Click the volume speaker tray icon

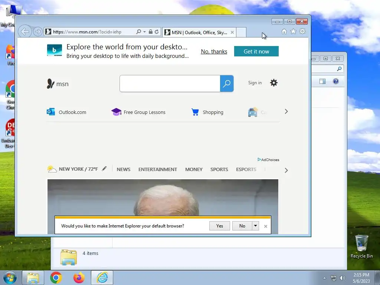[342, 278]
